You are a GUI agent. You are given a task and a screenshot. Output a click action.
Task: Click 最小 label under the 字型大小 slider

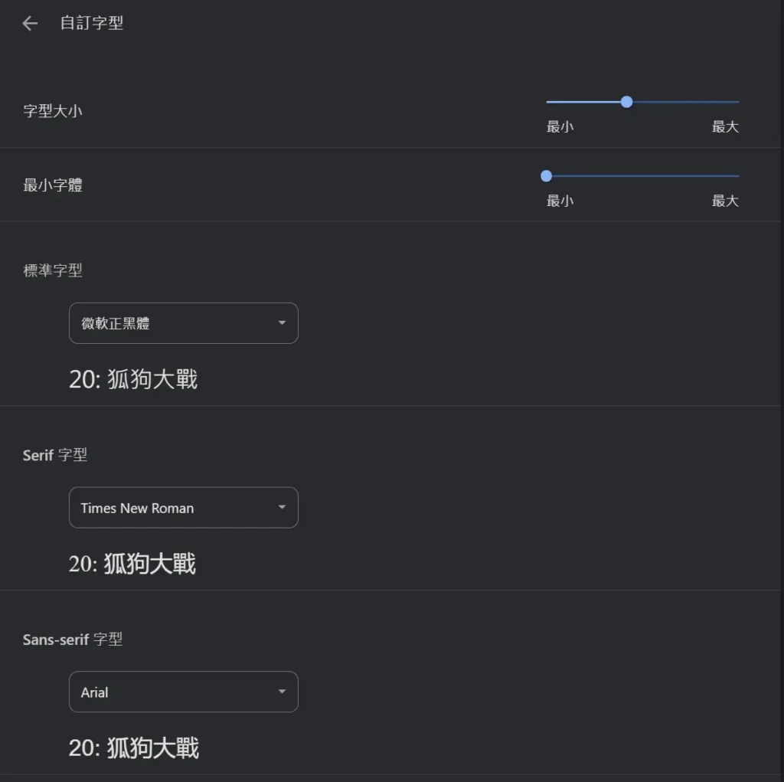tap(560, 126)
